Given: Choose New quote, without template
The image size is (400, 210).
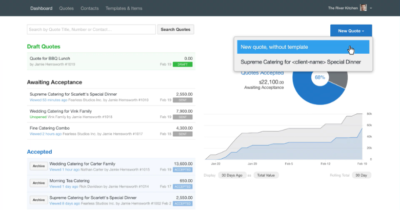Looking at the screenshot, I should point(303,47).
